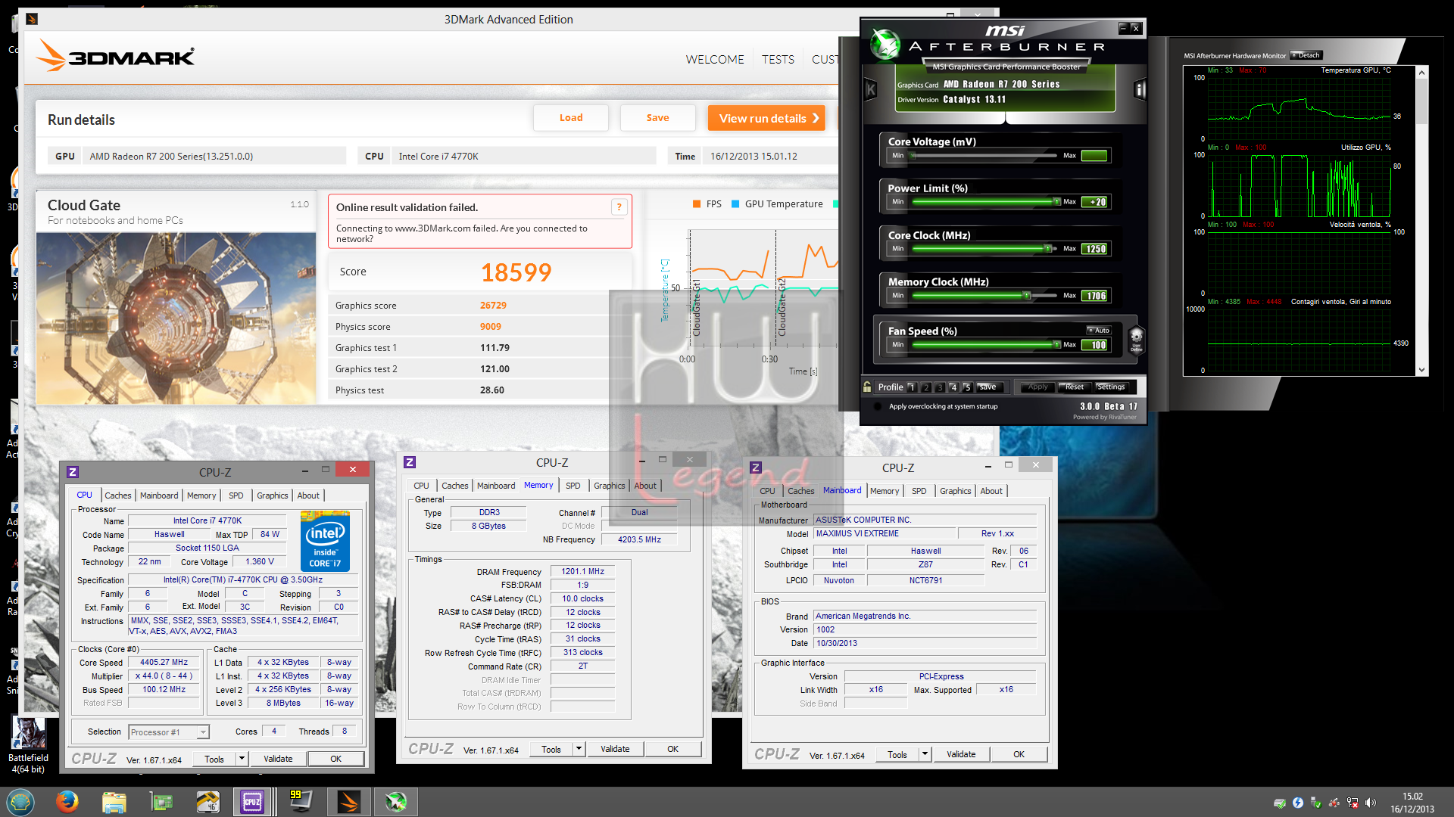Select Afterburner profile slot 3
The height and width of the screenshot is (817, 1454).
click(940, 387)
